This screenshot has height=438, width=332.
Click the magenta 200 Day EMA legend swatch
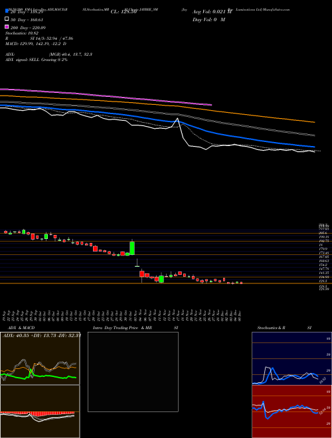[x=7, y=27]
